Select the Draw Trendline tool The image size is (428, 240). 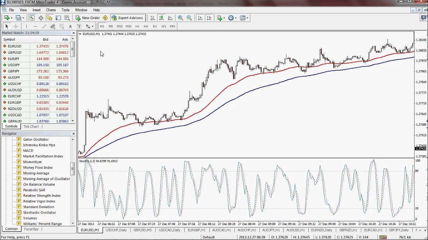click(x=44, y=26)
